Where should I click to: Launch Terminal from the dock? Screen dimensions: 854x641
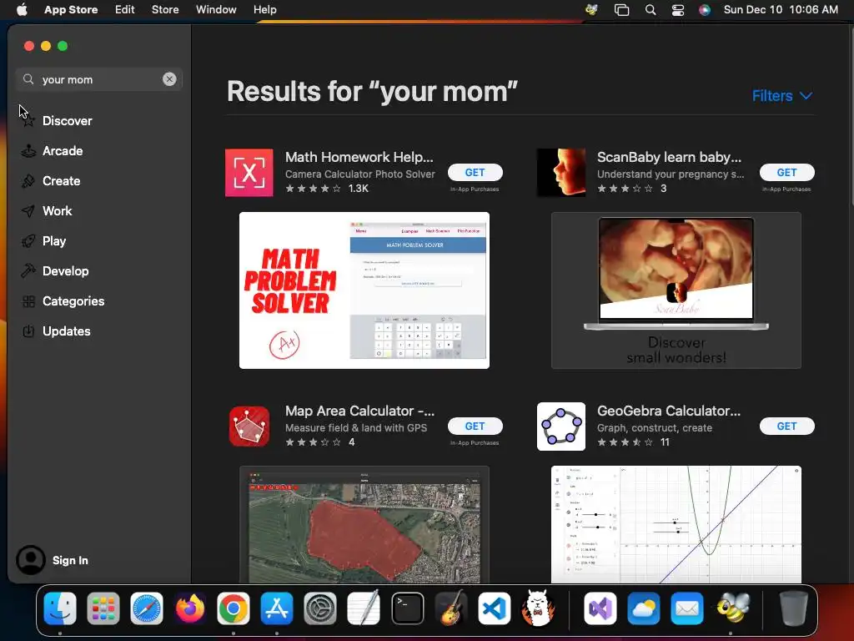407,608
